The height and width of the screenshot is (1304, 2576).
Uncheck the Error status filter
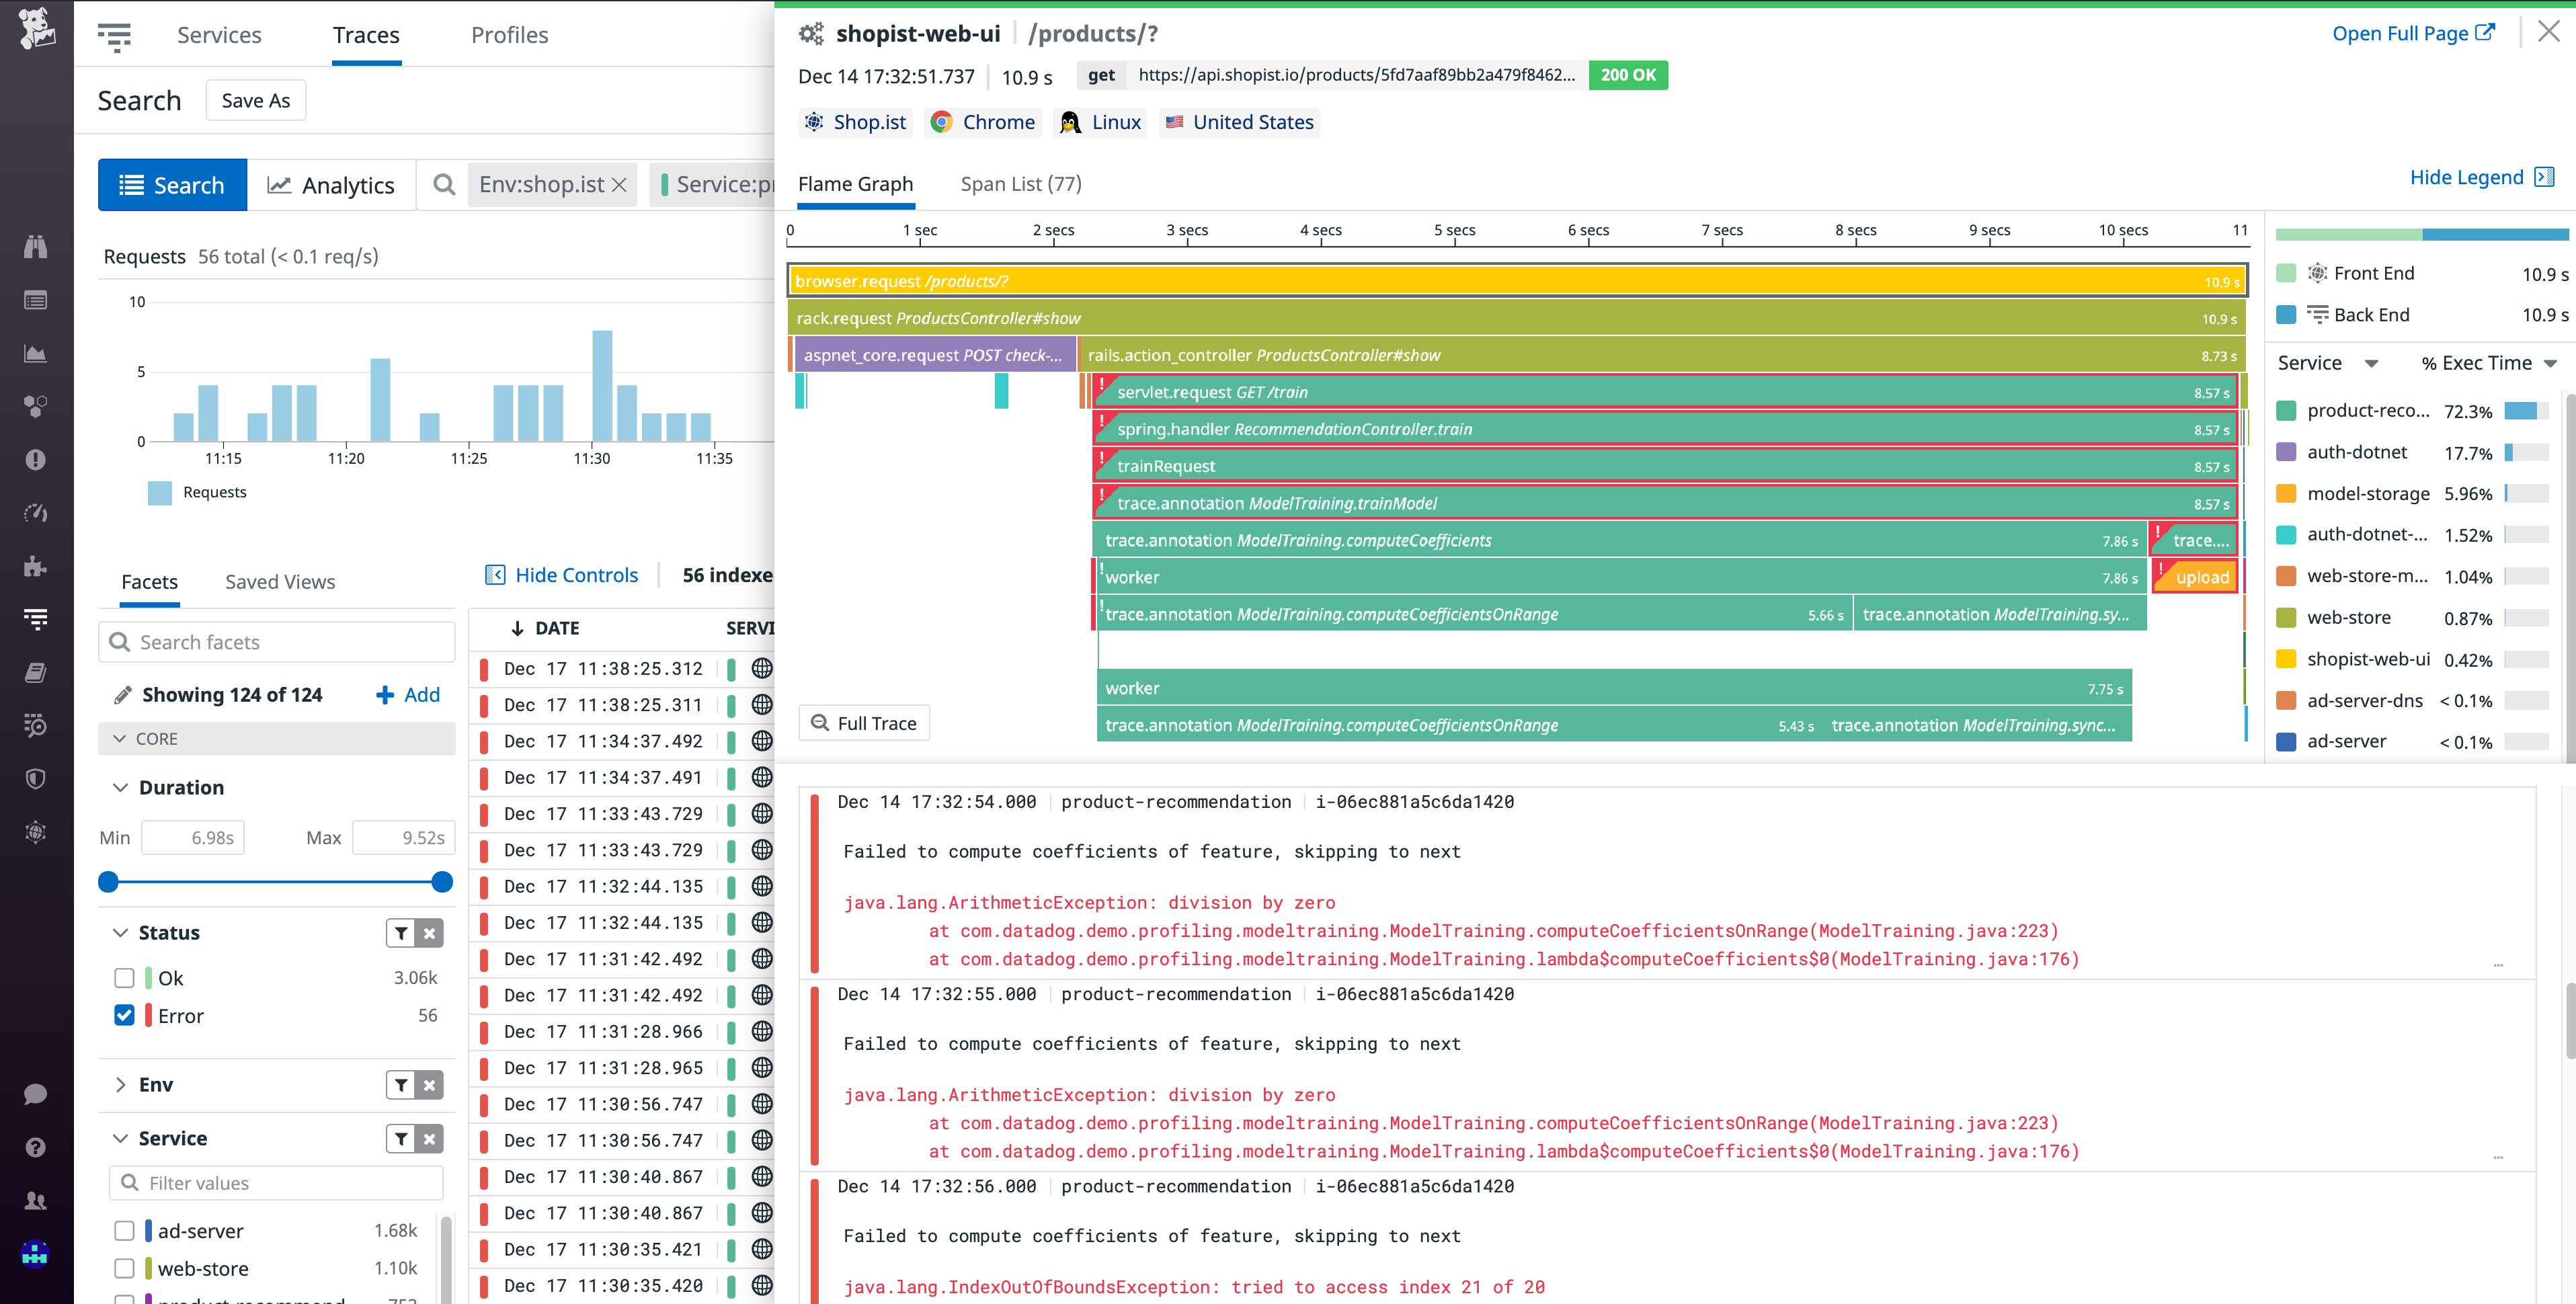click(124, 1015)
